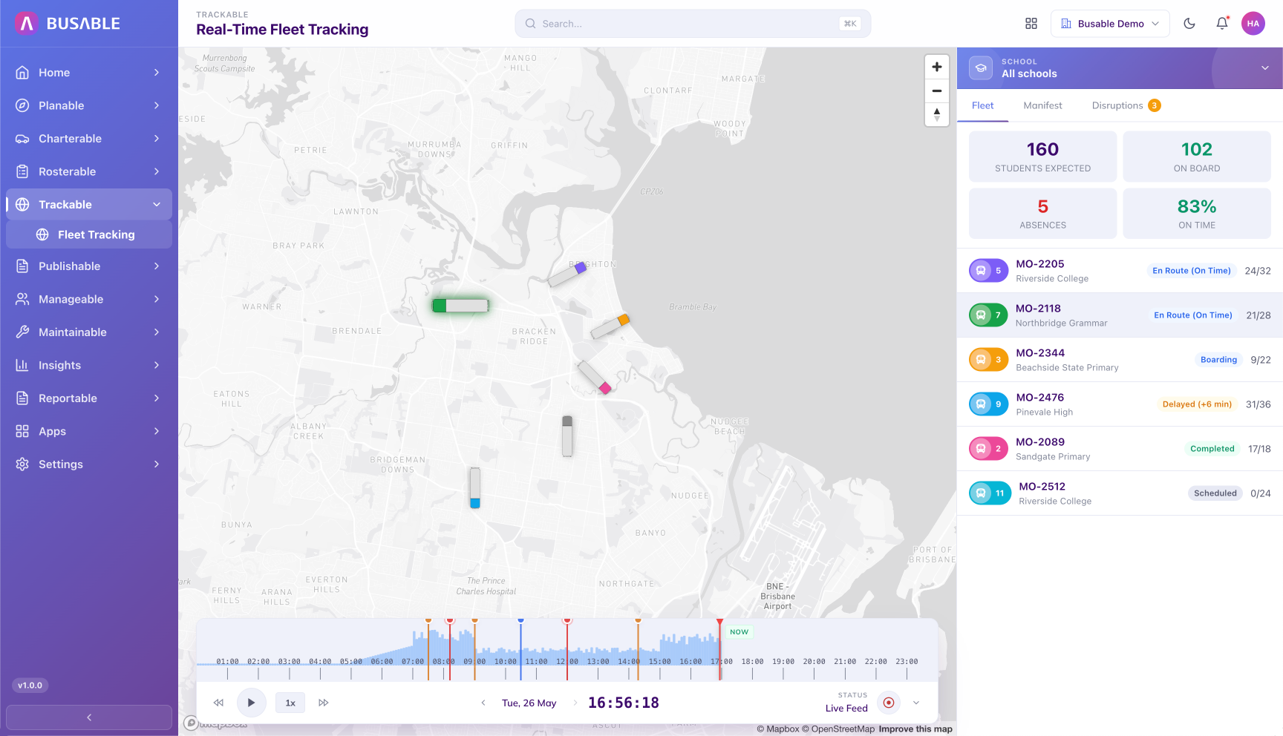Expand the Live Feed status chevron
This screenshot has height=736, width=1283.
(916, 703)
